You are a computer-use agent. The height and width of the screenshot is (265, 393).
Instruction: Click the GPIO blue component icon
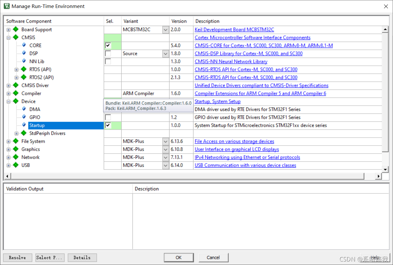(x=24, y=117)
